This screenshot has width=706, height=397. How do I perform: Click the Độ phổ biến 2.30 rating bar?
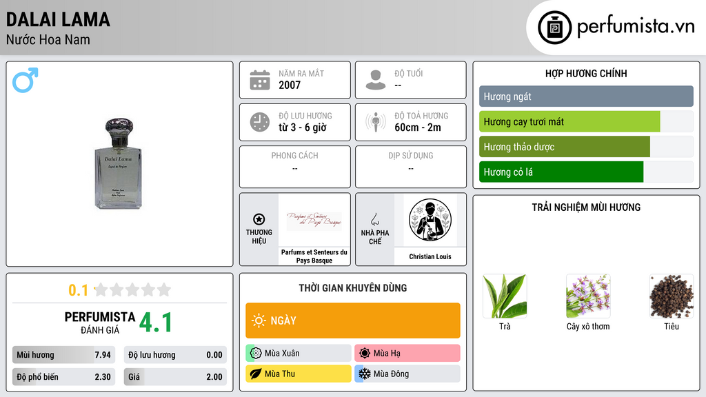(x=63, y=377)
